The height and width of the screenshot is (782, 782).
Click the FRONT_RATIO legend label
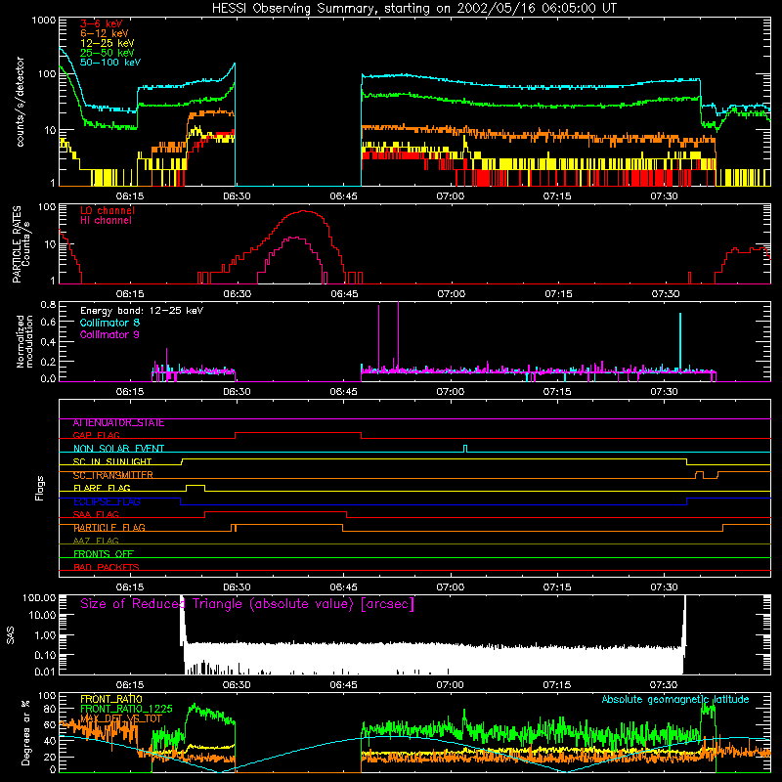[111, 699]
